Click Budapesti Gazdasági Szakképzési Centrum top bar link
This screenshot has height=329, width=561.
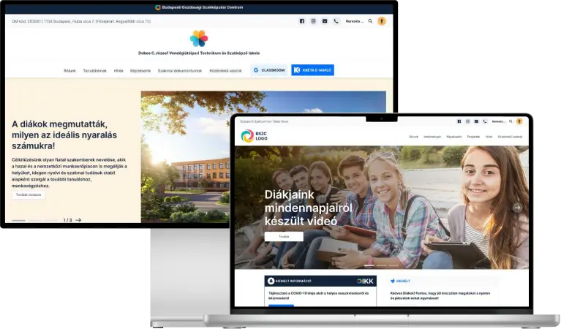point(199,7)
